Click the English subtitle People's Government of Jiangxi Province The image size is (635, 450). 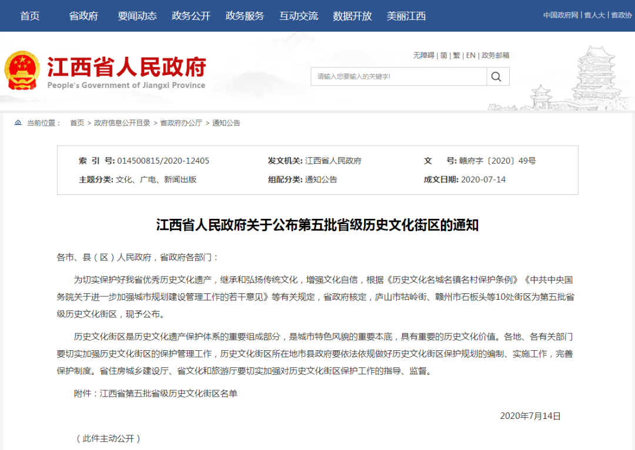pyautogui.click(x=126, y=85)
